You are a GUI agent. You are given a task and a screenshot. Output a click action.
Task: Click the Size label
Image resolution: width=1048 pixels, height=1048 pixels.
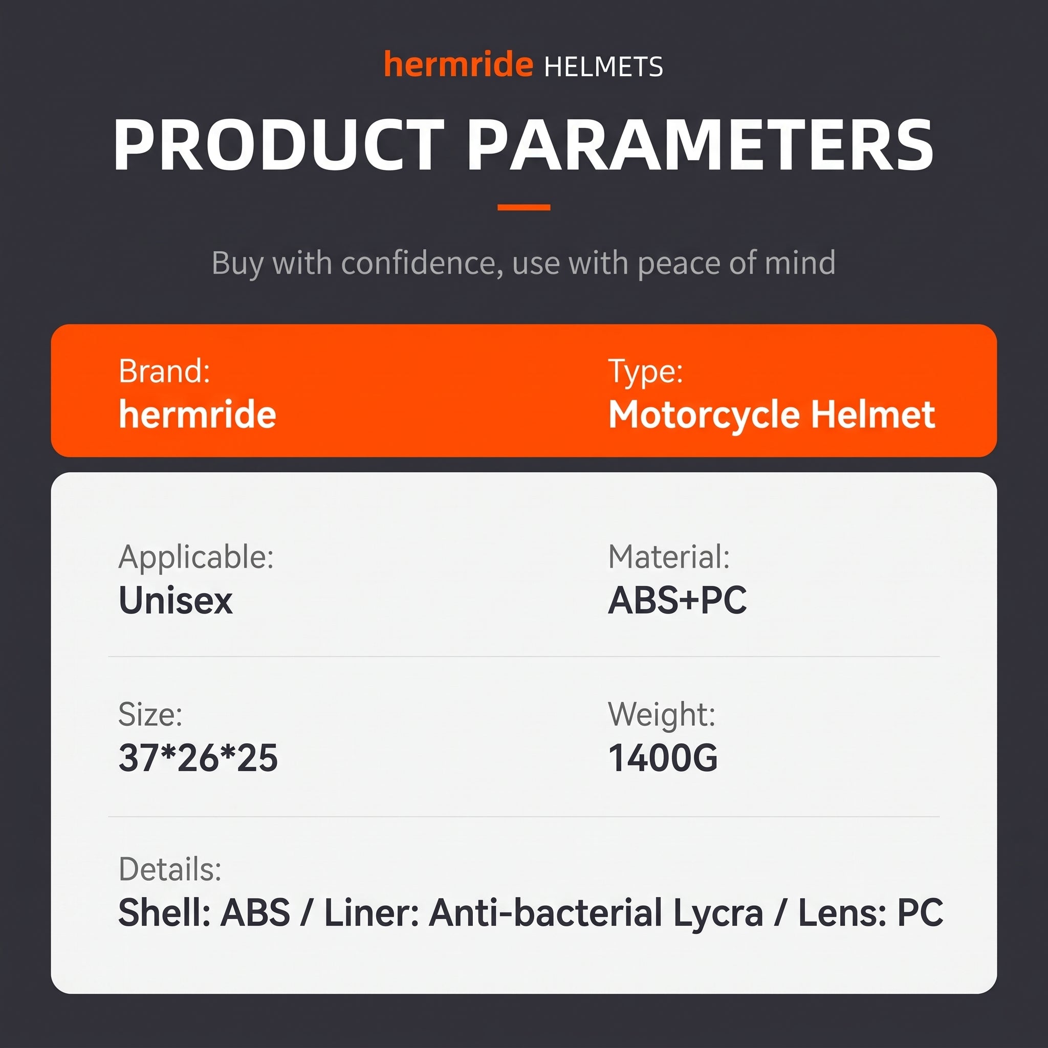[x=151, y=714]
